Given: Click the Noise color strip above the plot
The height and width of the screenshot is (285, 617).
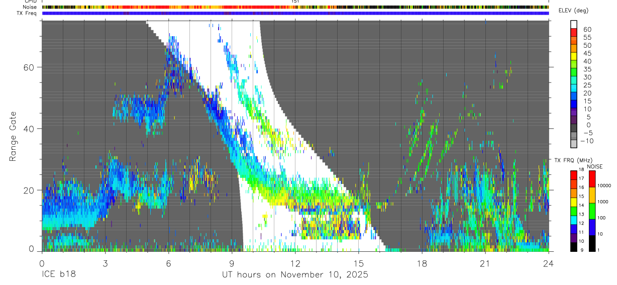Looking at the screenshot, I should coord(295,7).
